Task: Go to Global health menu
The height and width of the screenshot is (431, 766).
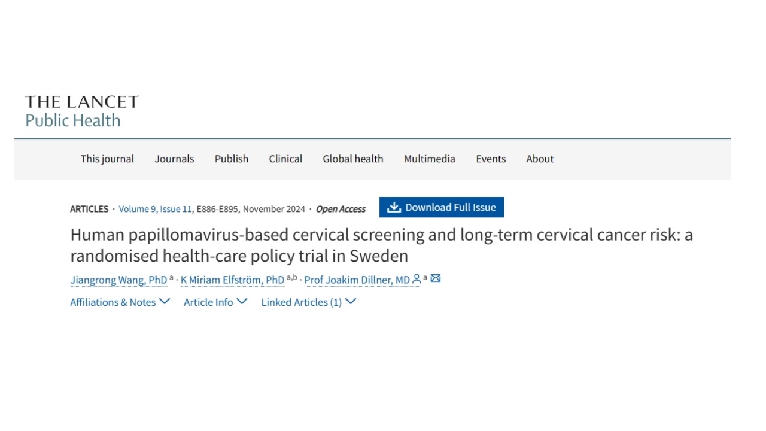Action: [x=353, y=159]
